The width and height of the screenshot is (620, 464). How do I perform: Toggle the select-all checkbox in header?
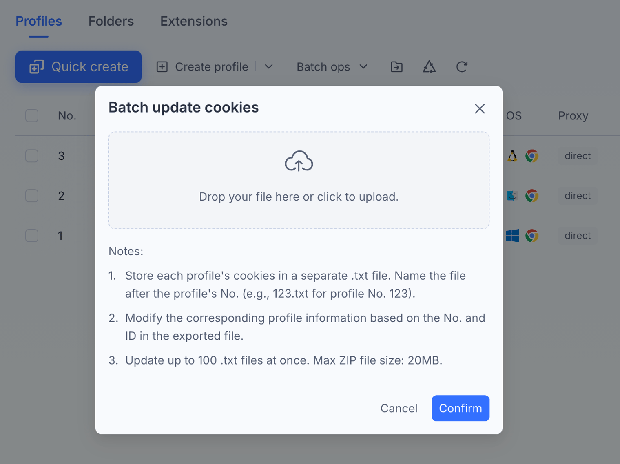coord(32,116)
